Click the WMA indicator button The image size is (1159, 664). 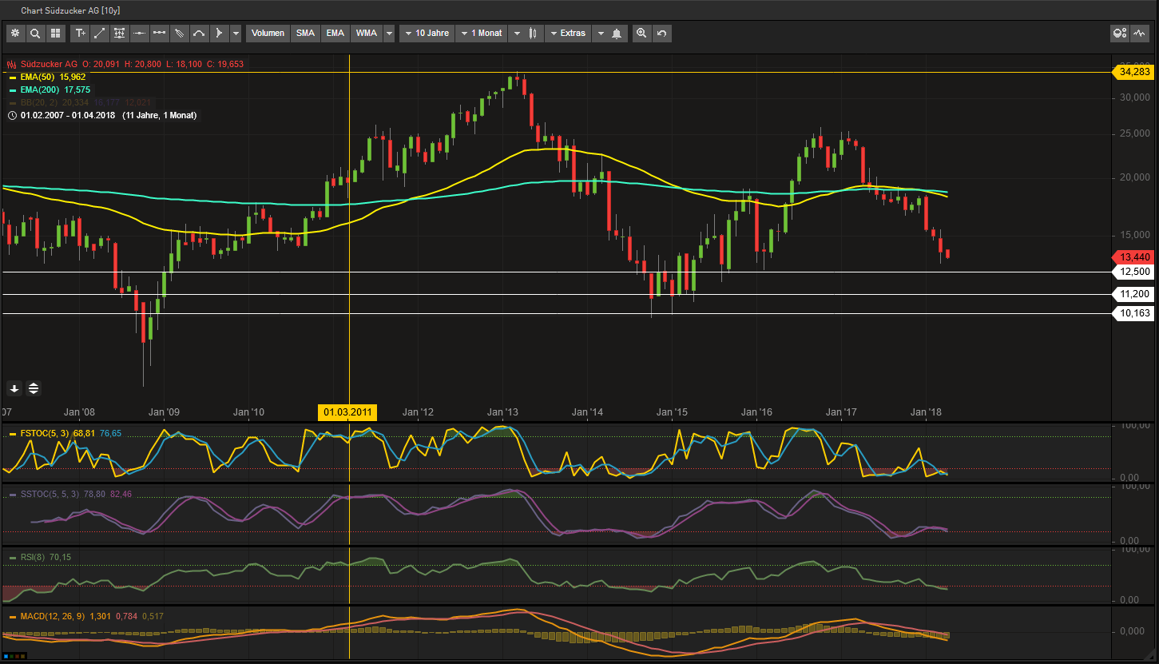(367, 34)
